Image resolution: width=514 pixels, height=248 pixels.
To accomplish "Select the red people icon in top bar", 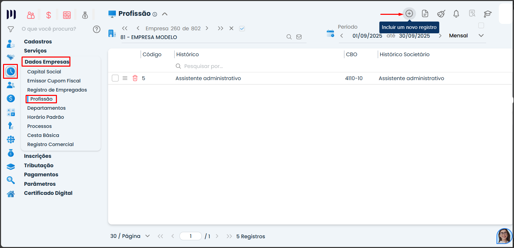I will tap(31, 15).
